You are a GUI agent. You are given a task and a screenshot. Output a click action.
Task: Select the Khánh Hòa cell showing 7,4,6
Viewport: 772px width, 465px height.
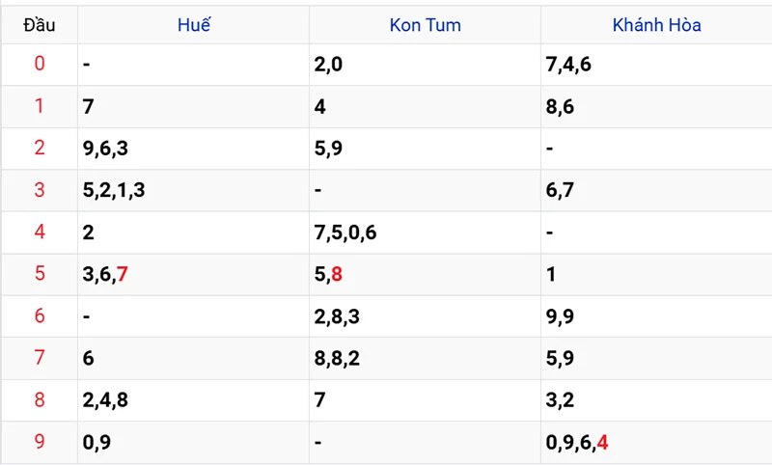568,65
